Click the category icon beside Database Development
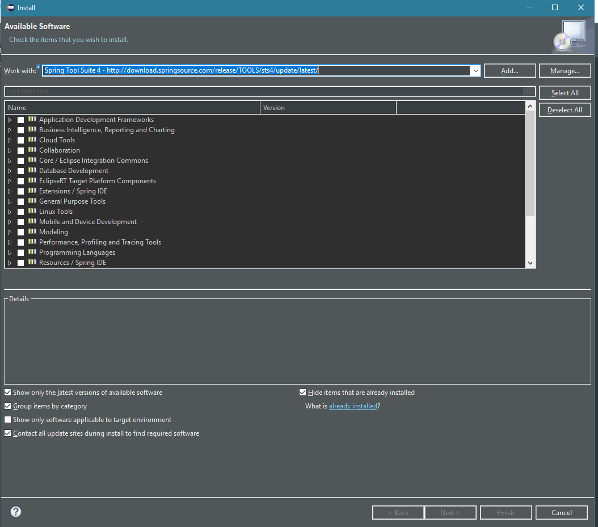 click(32, 170)
